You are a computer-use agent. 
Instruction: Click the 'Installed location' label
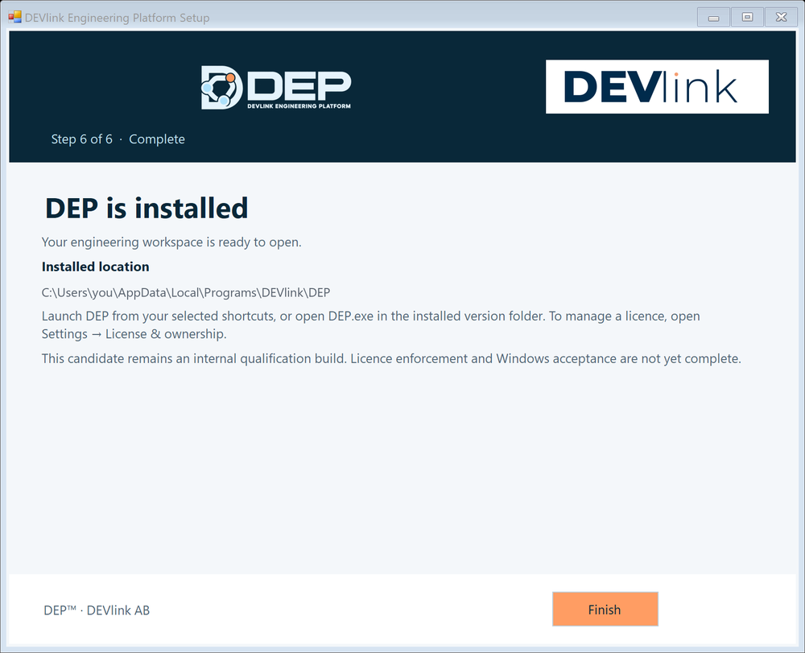tap(96, 267)
